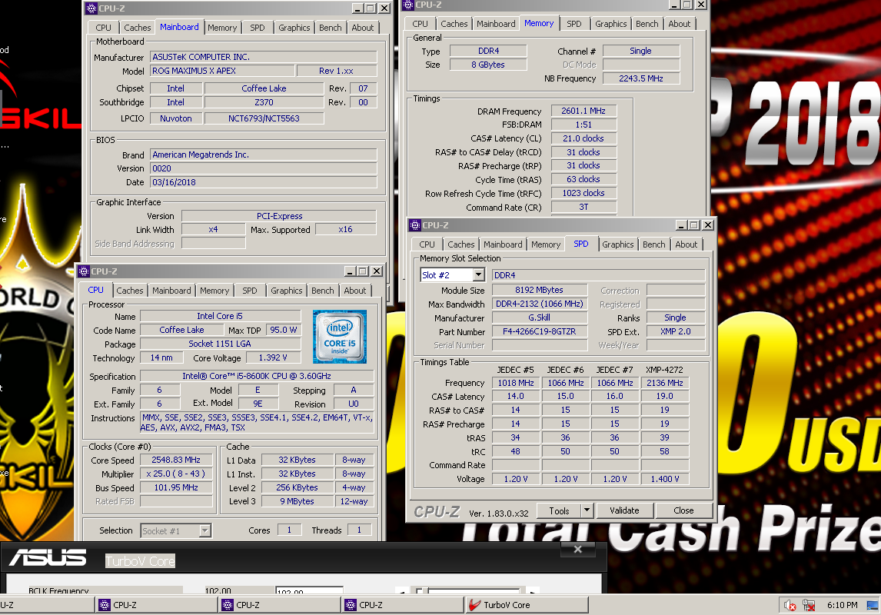The height and width of the screenshot is (615, 881).
Task: Click the CPU-Z icon in the CPU window title bar
Action: (84, 271)
